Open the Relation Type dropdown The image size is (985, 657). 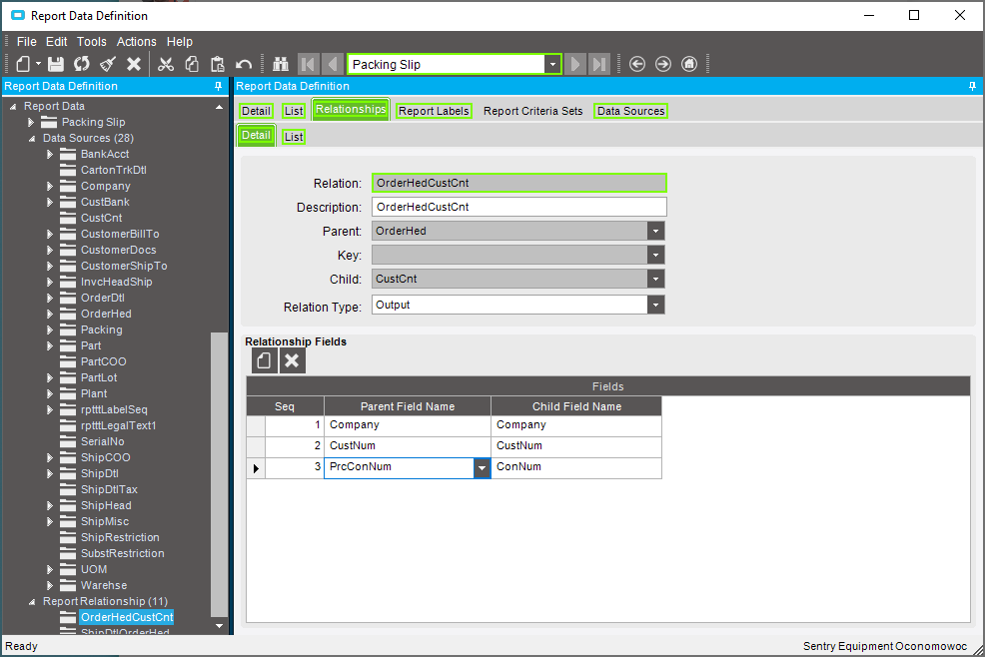point(655,306)
